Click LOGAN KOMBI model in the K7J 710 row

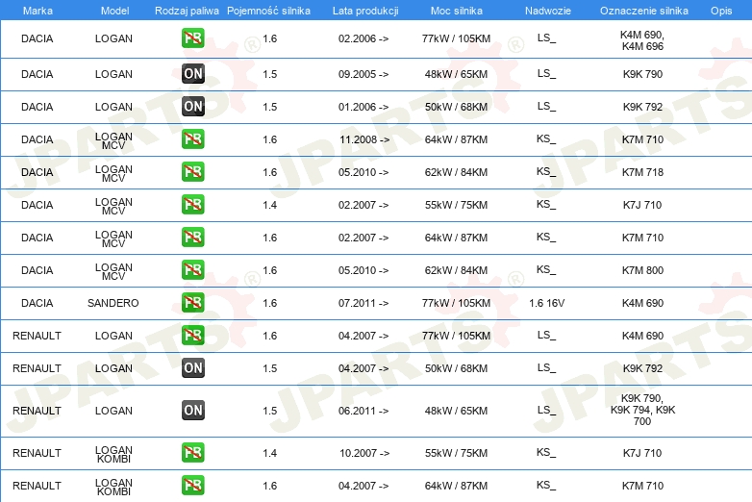tap(113, 454)
